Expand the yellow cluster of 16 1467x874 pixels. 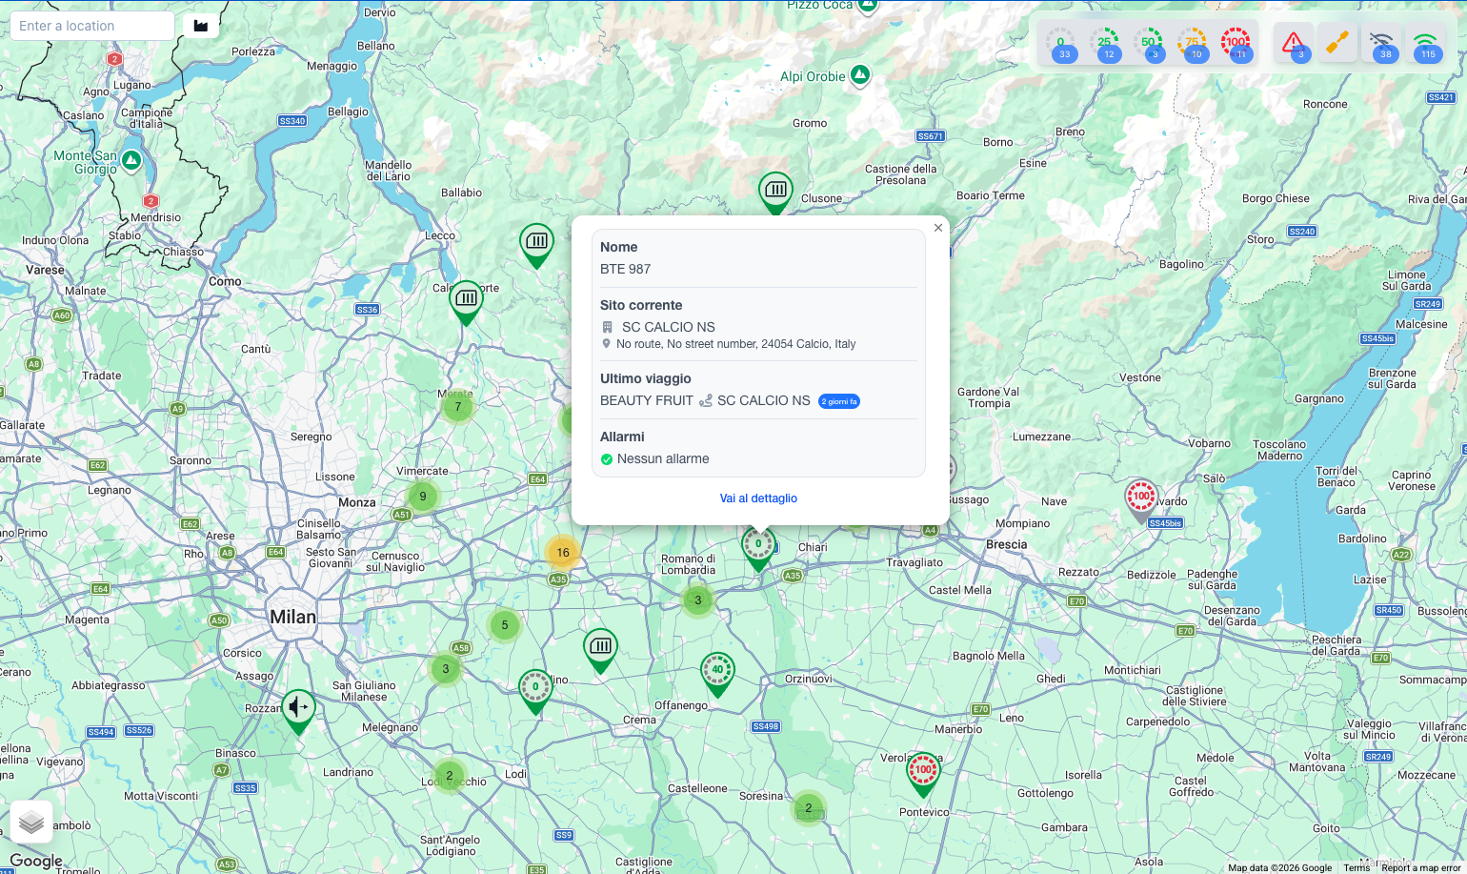[x=563, y=553]
